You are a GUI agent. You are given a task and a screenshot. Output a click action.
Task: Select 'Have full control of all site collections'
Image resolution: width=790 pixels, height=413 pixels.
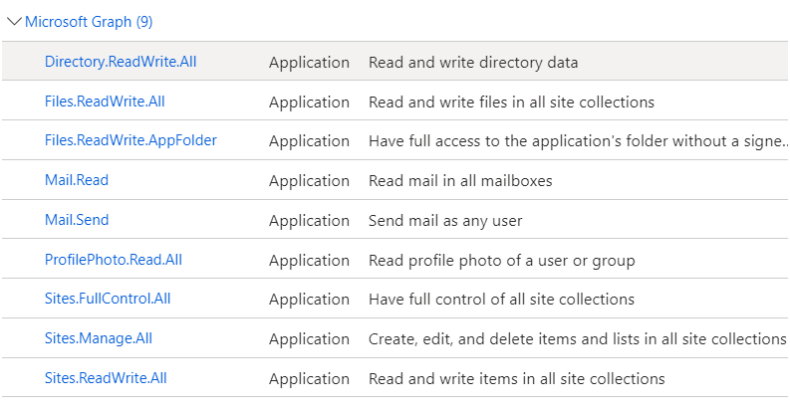point(501,300)
